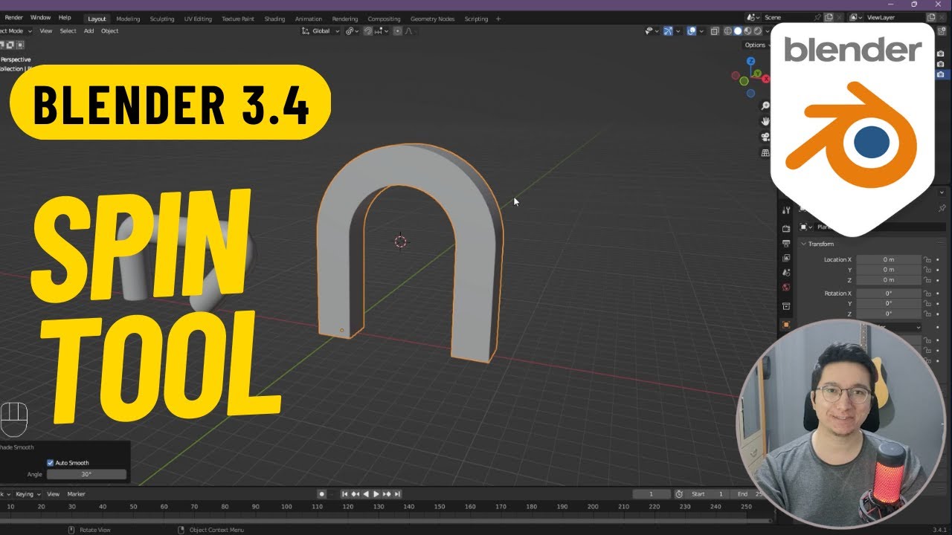The width and height of the screenshot is (952, 535).
Task: Toggle the properties panel pin
Action: (x=942, y=208)
